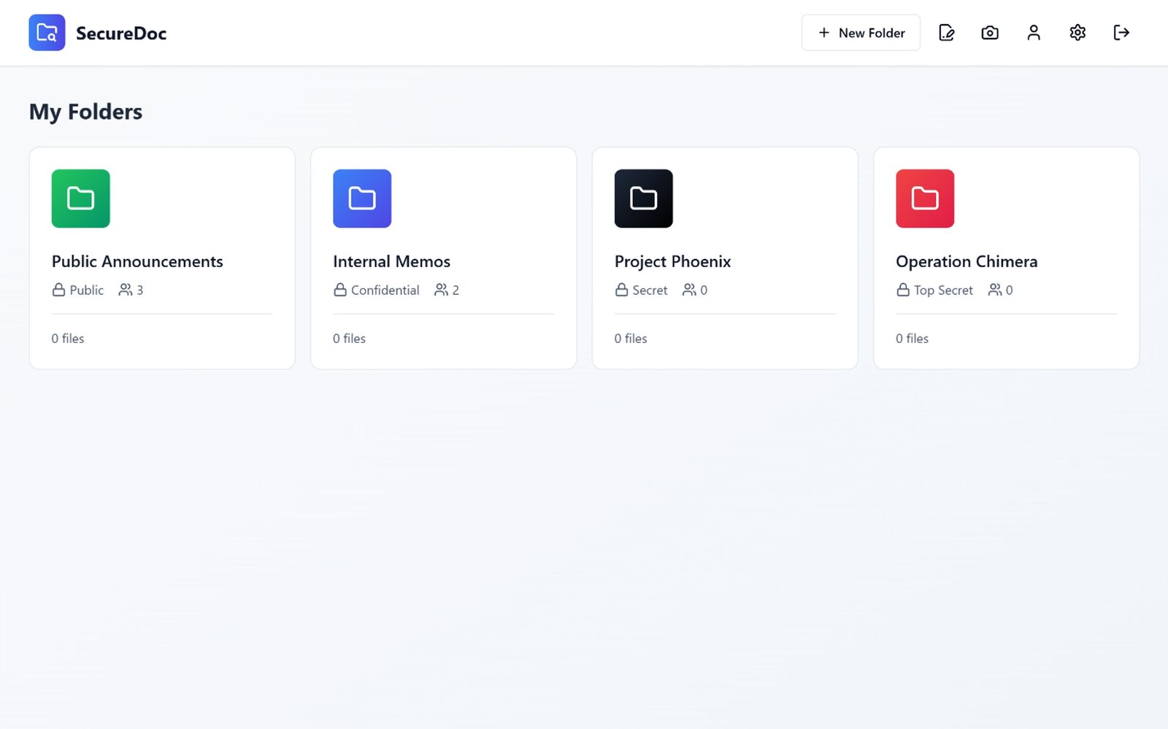Click the black Project Phoenix folder icon
The height and width of the screenshot is (729, 1168).
coord(644,198)
